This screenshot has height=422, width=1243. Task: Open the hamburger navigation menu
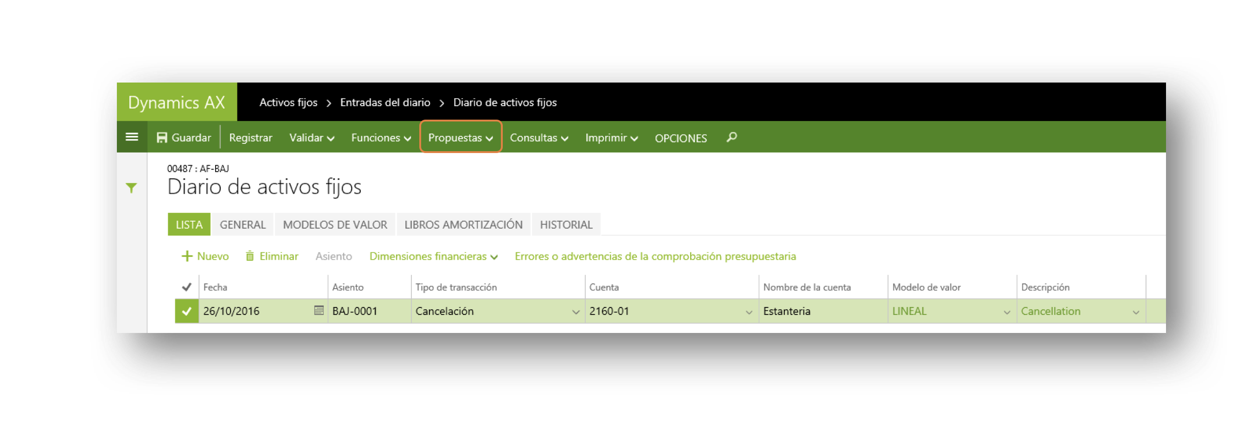click(132, 137)
